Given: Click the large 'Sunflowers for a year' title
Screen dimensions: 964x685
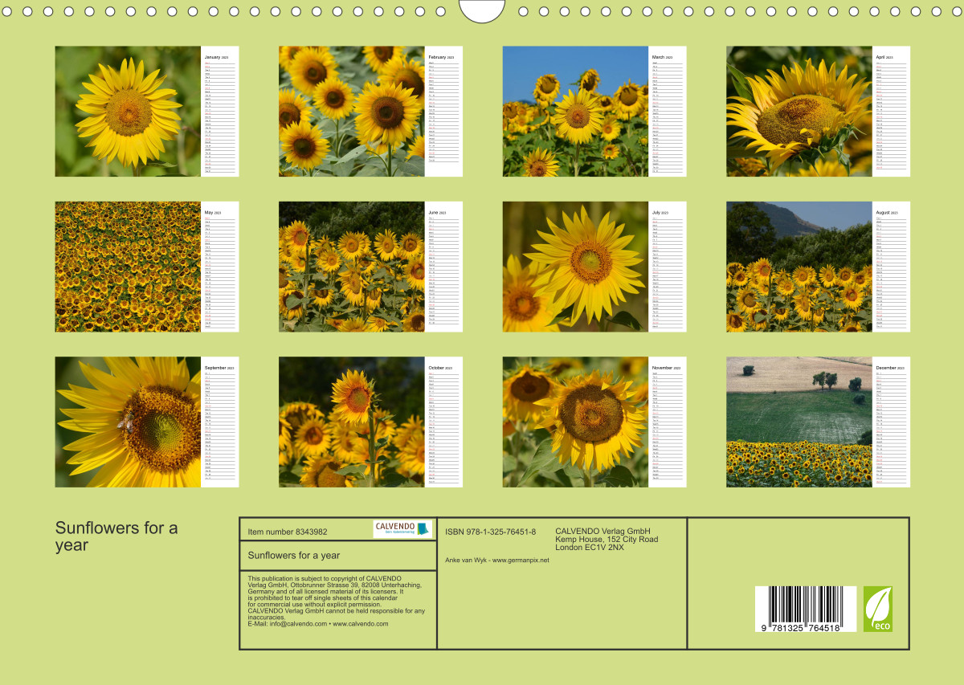Looking at the screenshot, I should click(x=116, y=536).
